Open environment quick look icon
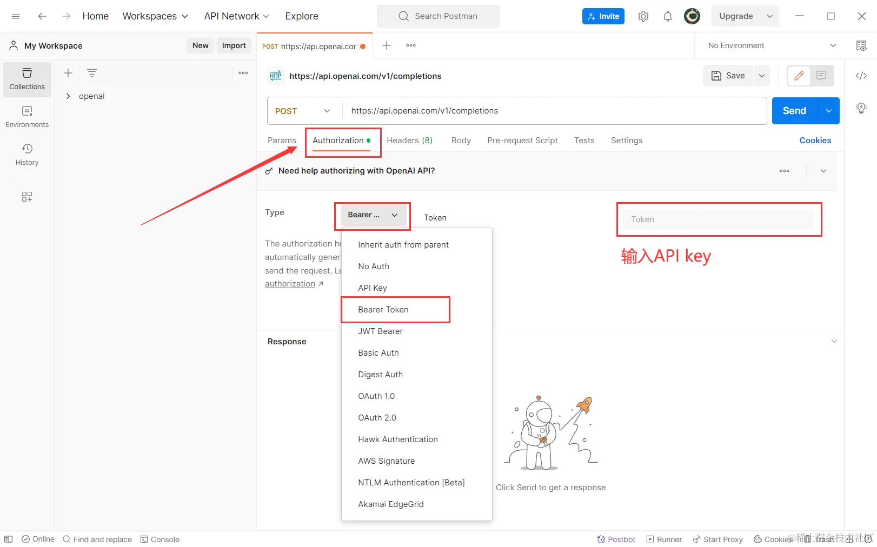This screenshot has height=547, width=877. point(861,45)
